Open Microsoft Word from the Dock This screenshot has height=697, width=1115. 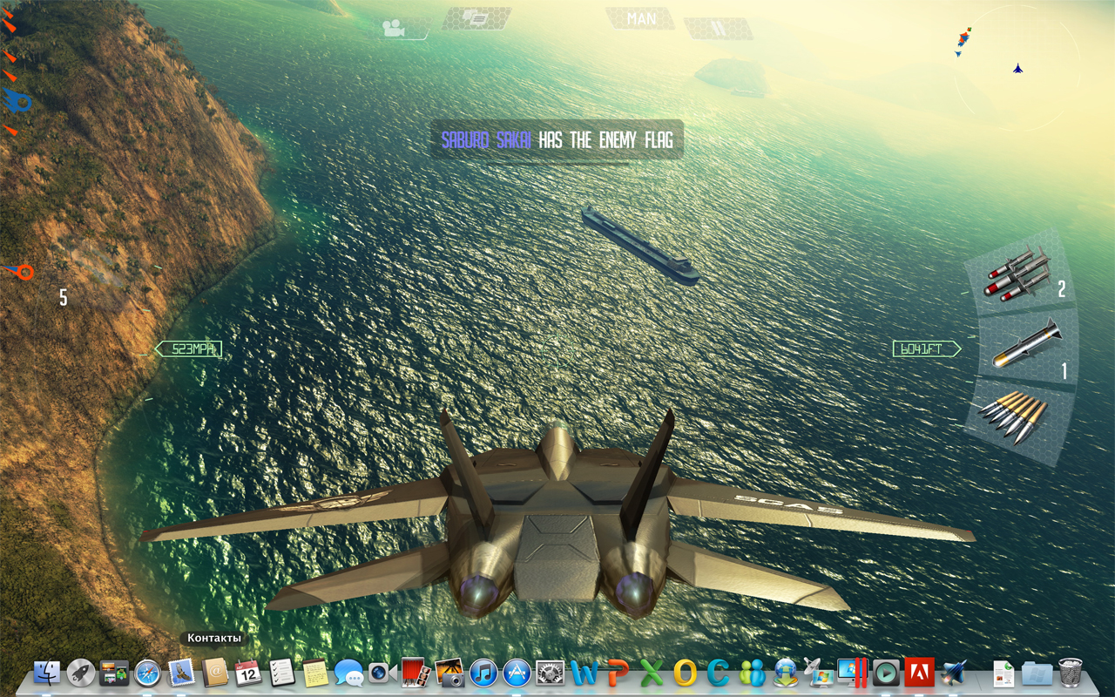[x=585, y=673]
